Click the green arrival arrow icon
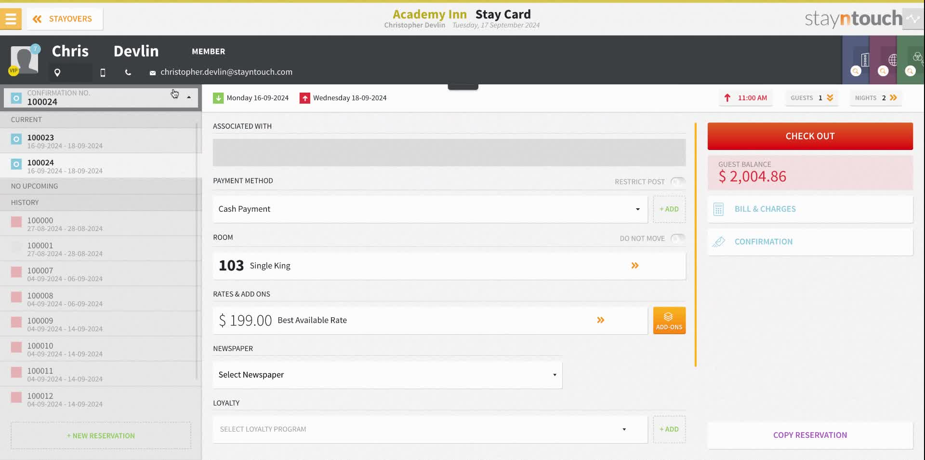The width and height of the screenshot is (925, 460). click(x=218, y=98)
